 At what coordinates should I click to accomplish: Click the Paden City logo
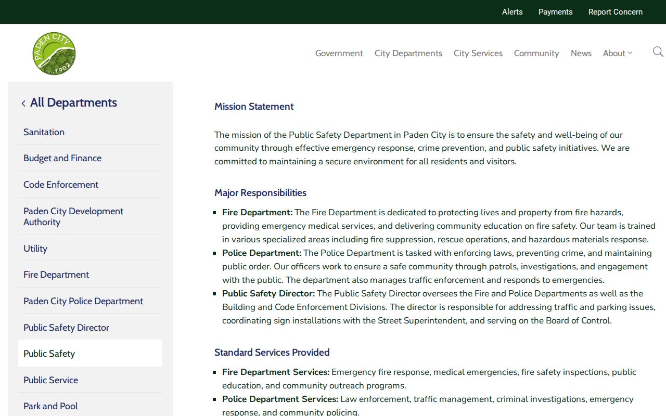tap(54, 53)
